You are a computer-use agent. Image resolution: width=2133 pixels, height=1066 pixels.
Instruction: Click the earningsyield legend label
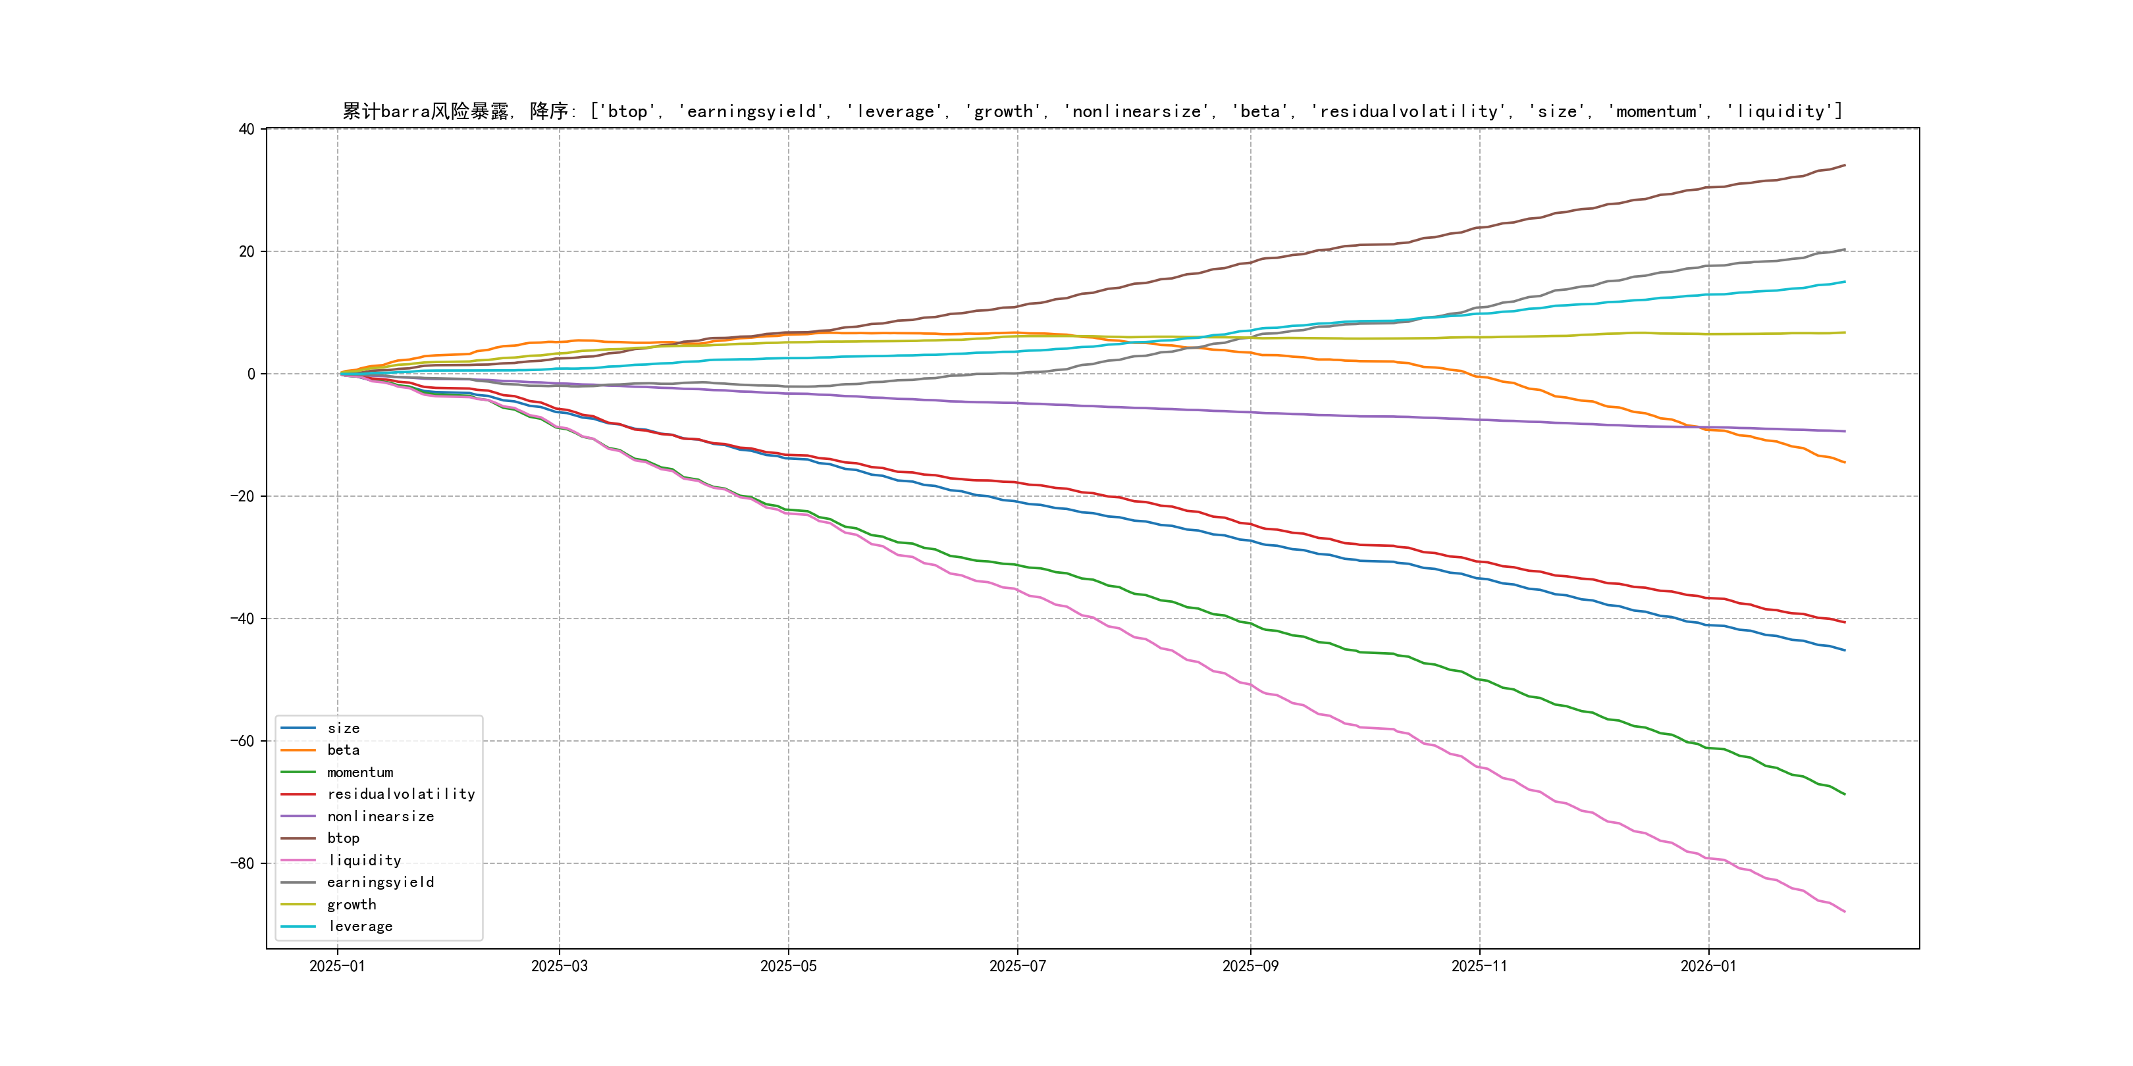pos(380,882)
